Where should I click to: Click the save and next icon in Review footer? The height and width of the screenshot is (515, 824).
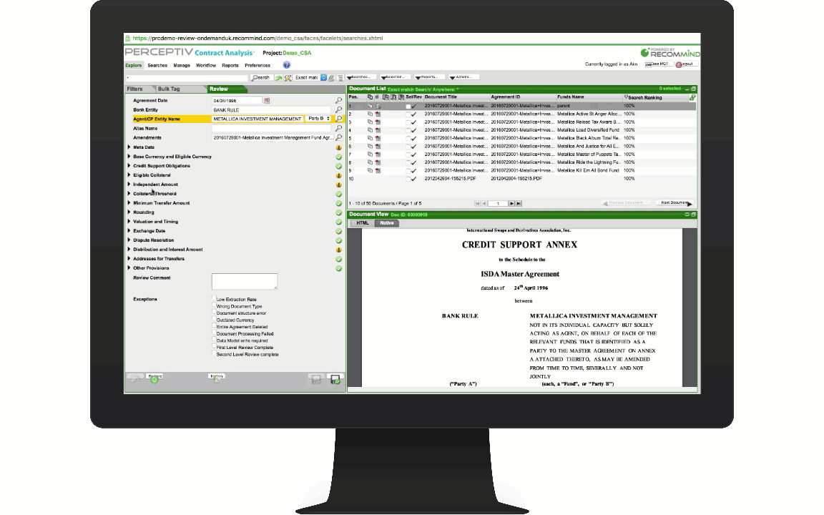tap(335, 379)
